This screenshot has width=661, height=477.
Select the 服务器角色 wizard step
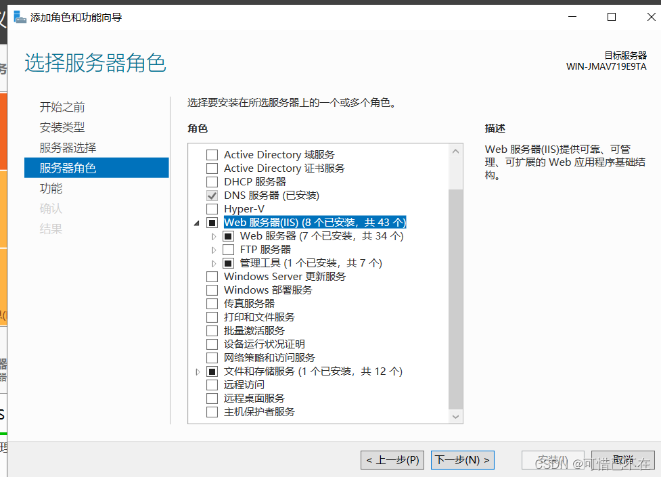click(97, 168)
